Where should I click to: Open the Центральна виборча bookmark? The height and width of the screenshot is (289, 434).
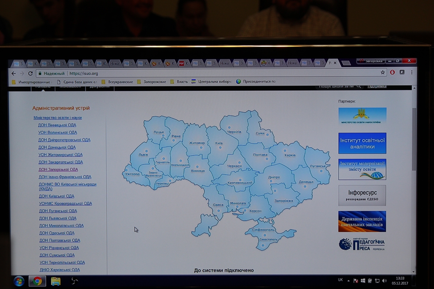click(x=211, y=82)
